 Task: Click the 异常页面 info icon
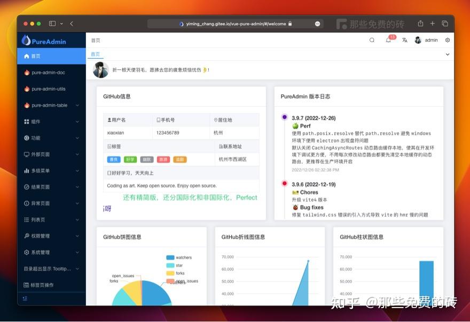pos(26,203)
